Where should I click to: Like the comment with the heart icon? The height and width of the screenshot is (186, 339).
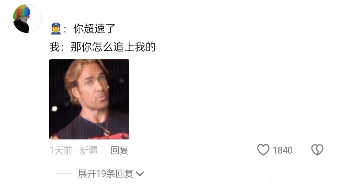pos(263,150)
